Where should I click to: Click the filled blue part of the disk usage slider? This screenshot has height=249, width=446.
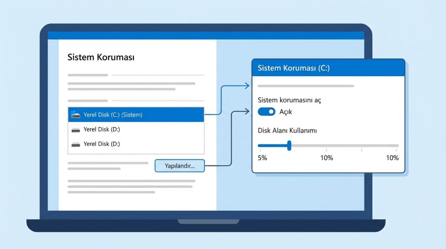pos(273,145)
